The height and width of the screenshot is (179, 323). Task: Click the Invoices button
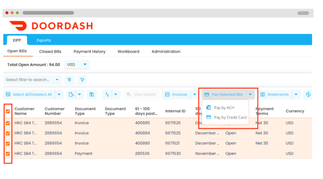tap(176, 95)
